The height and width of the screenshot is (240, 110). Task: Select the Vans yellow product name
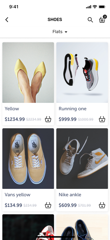pos(18,195)
